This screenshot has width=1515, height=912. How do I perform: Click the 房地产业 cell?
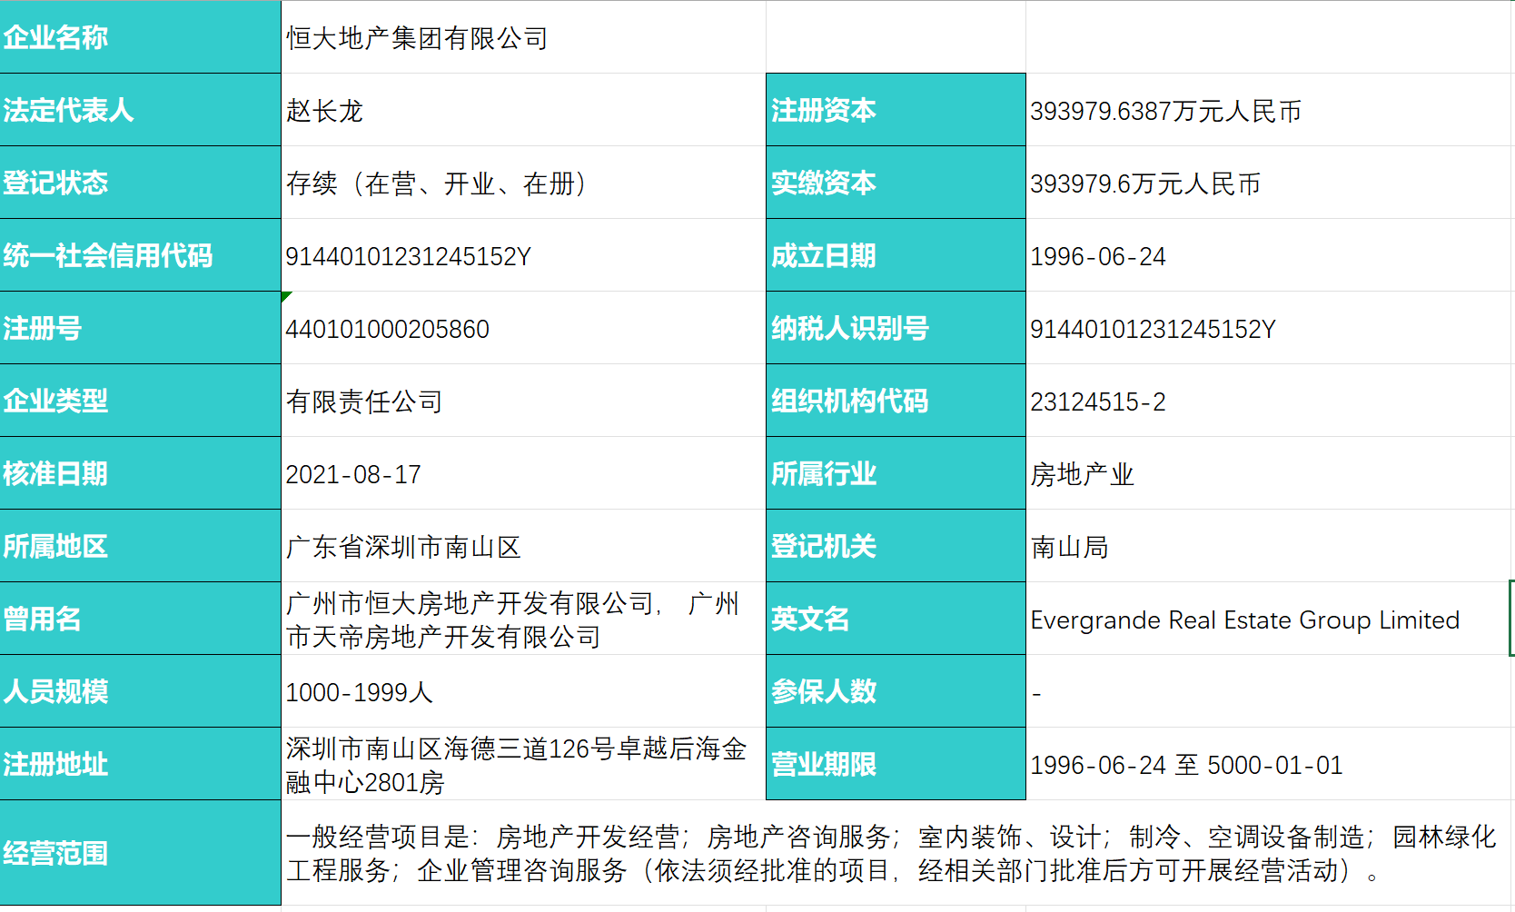coord(1270,473)
